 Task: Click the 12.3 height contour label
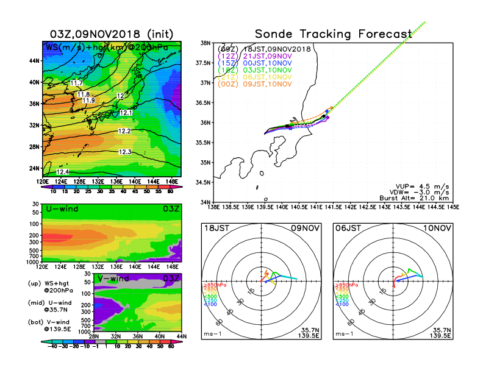(125, 152)
